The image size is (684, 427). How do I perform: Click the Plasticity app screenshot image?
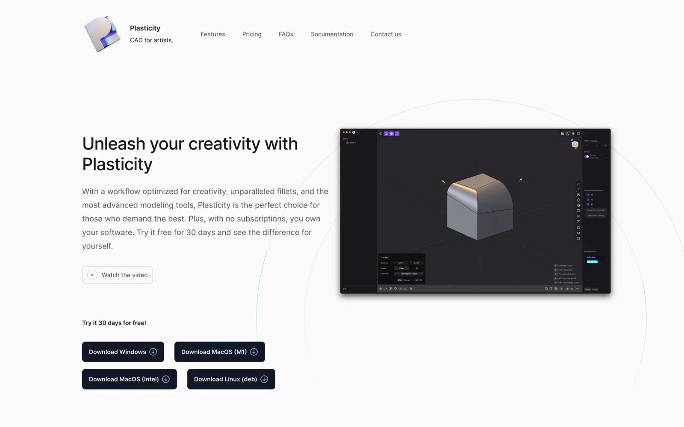(x=475, y=211)
